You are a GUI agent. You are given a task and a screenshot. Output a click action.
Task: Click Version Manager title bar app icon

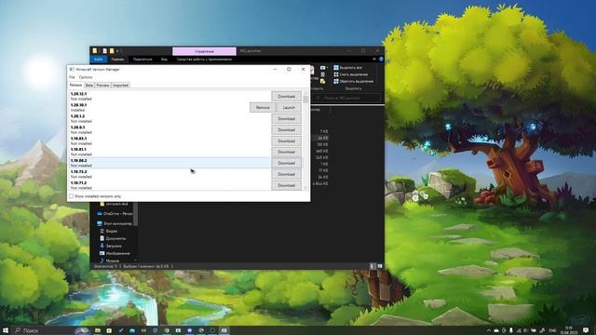[72, 70]
